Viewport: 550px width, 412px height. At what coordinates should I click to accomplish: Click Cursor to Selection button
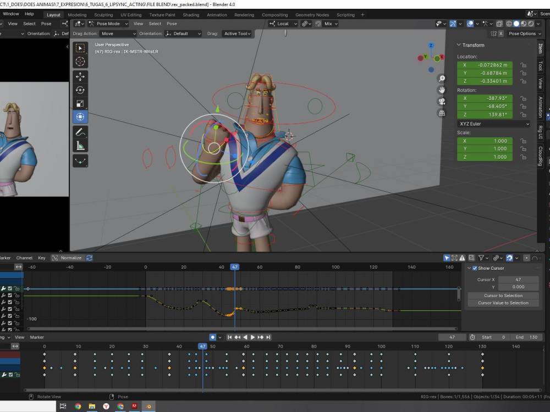point(503,296)
